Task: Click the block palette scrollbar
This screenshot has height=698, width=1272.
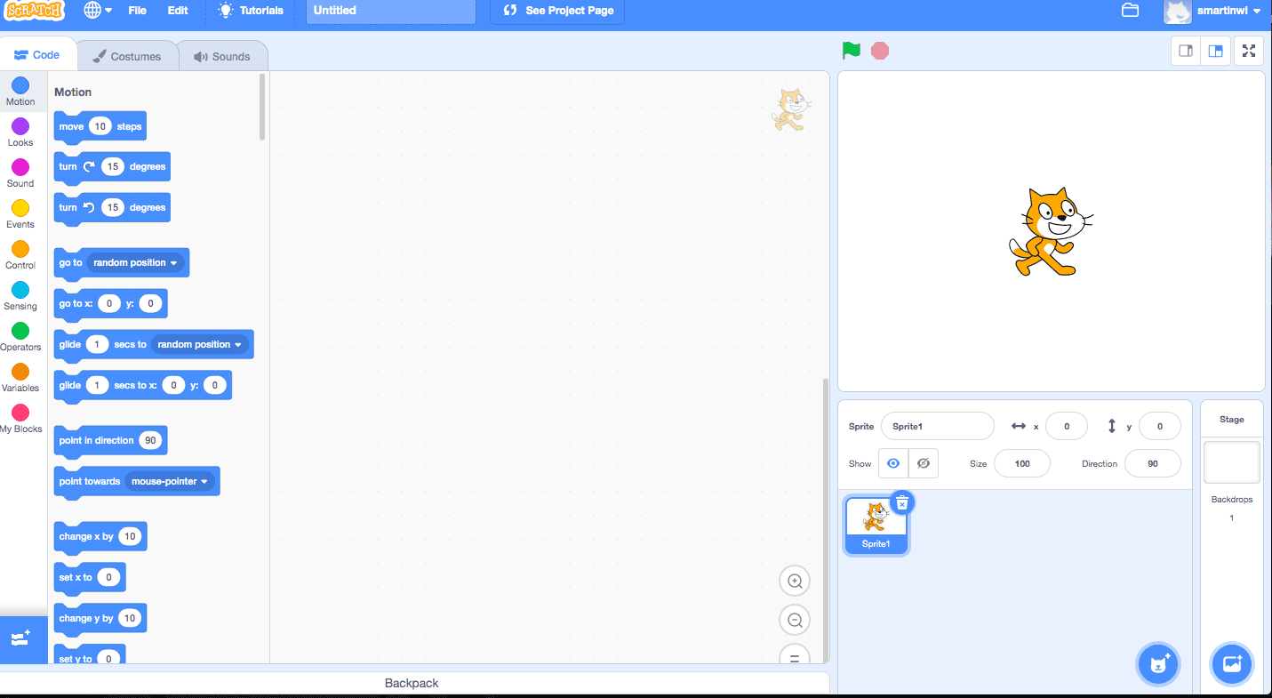Action: pyautogui.click(x=262, y=107)
